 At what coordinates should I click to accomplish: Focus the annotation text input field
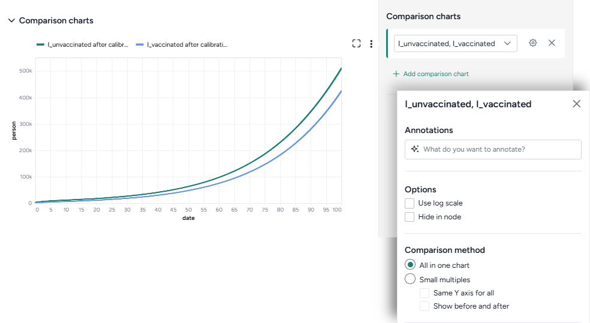pyautogui.click(x=499, y=149)
